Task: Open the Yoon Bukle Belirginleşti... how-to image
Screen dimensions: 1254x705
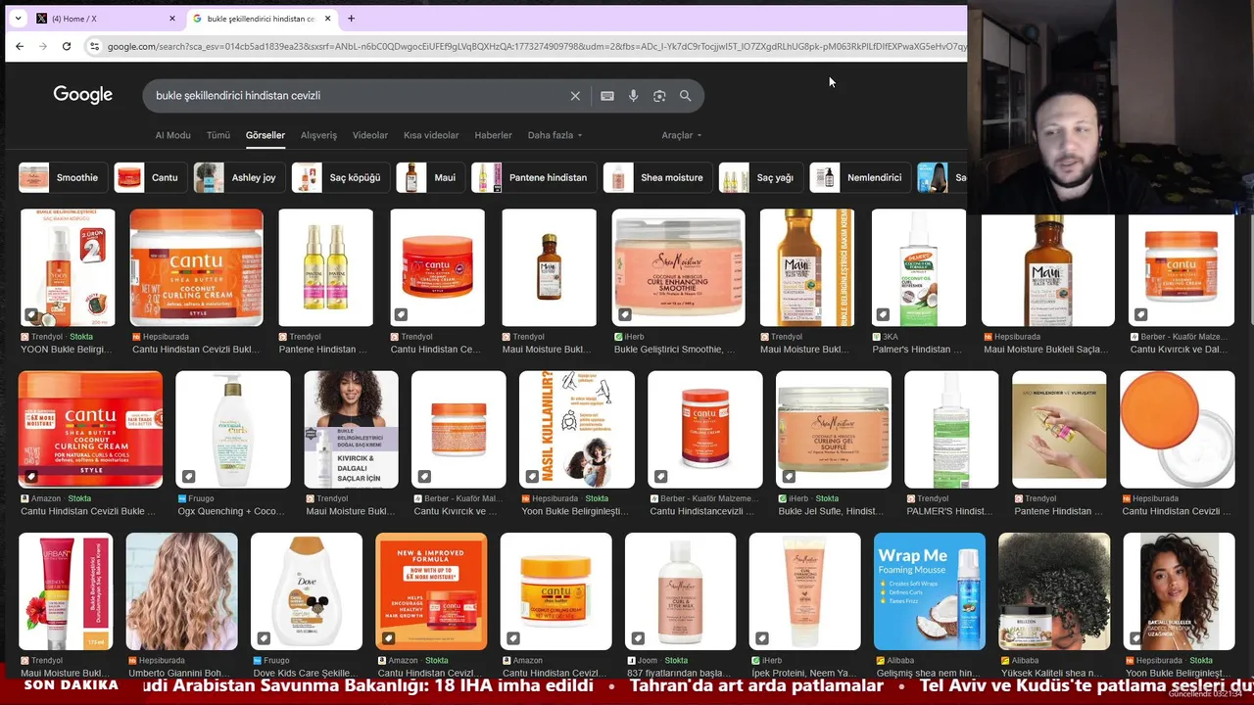Action: (577, 429)
